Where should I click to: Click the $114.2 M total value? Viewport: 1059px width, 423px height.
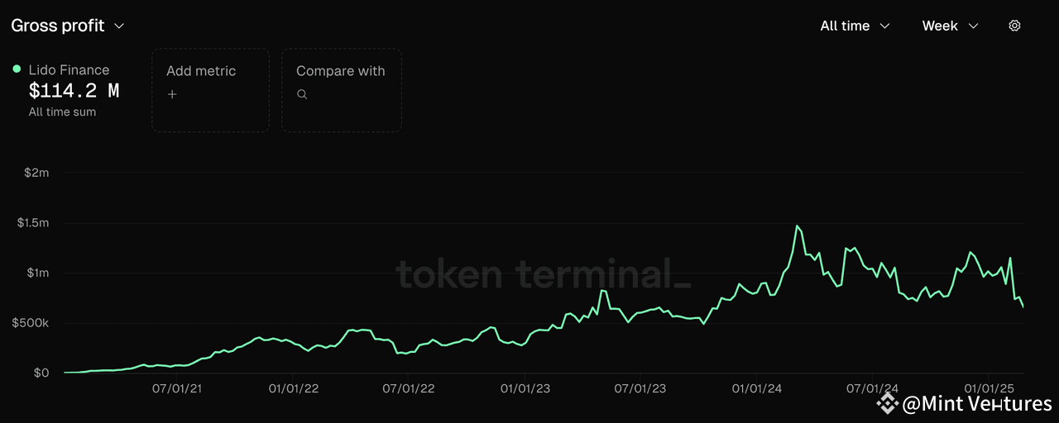pyautogui.click(x=74, y=91)
